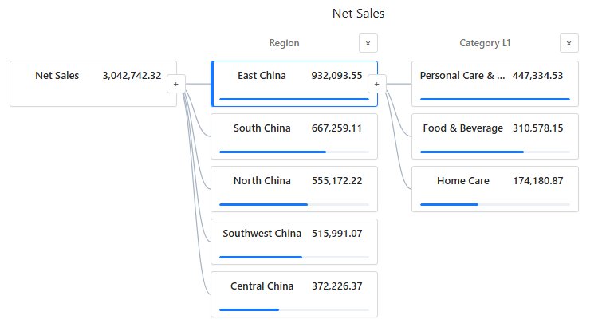Screen dimensions: 606x331
Task: Select the East China node
Action: (x=294, y=84)
